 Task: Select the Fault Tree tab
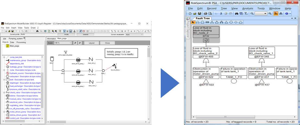pyautogui.click(x=203, y=18)
